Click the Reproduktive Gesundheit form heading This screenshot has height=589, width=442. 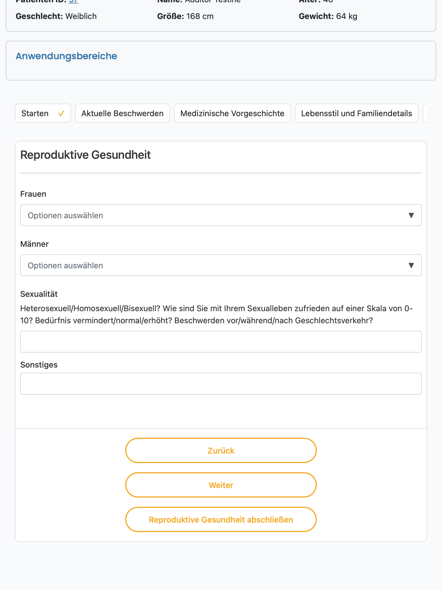85,155
